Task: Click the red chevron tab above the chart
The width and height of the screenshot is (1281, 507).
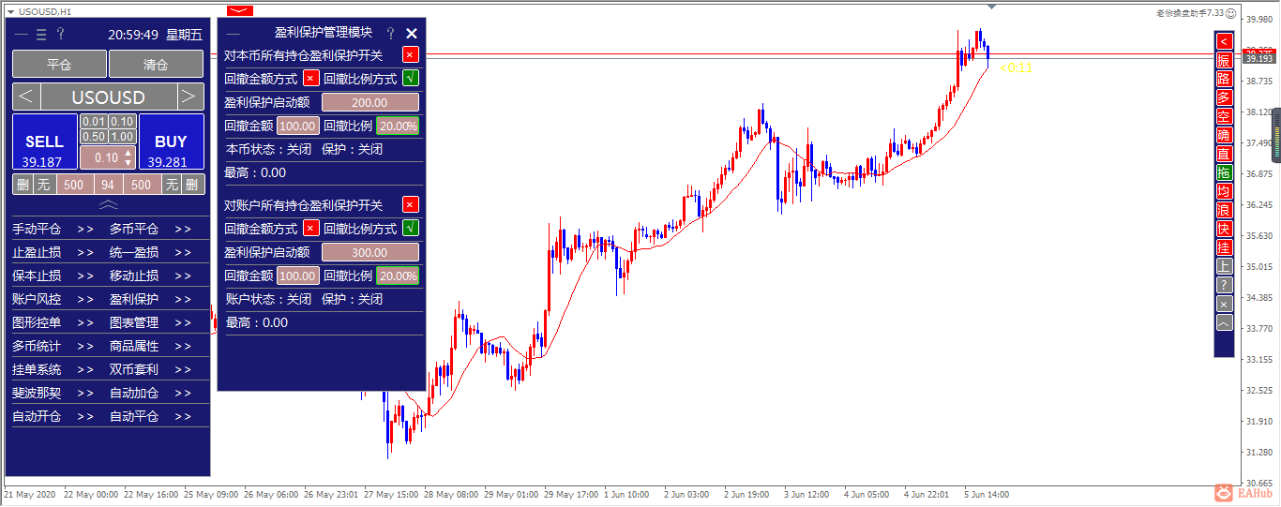Action: point(239,10)
